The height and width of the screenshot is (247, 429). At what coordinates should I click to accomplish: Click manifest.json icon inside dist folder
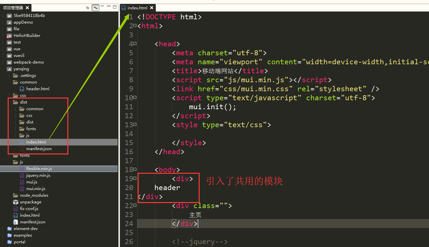click(x=22, y=149)
